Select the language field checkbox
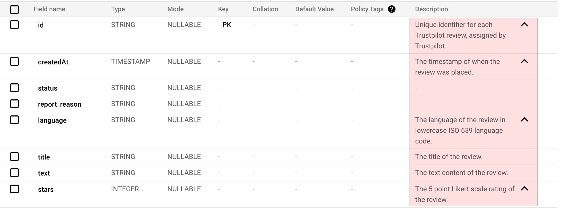The image size is (563, 210). coord(14,120)
